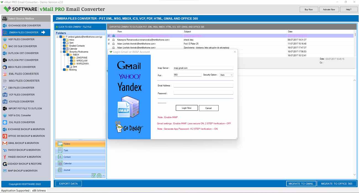Switch to Folders navigation tab
359x193 pixels.
(x=80, y=144)
